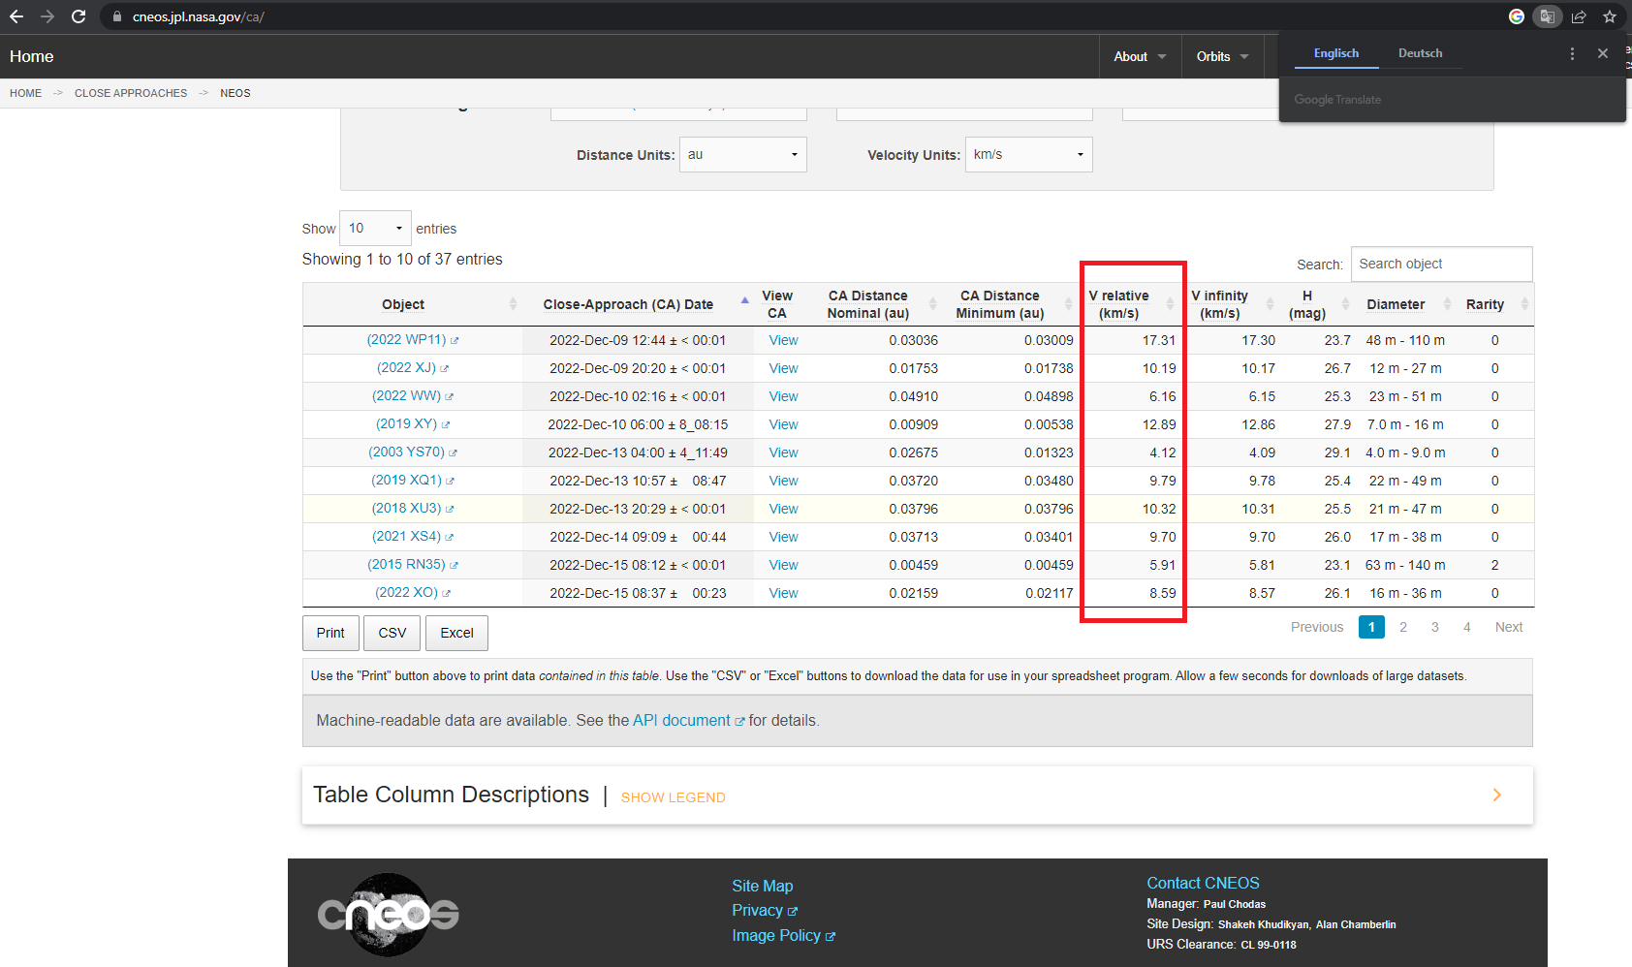Download table with the Excel button
1632x967 pixels.
[x=457, y=634]
